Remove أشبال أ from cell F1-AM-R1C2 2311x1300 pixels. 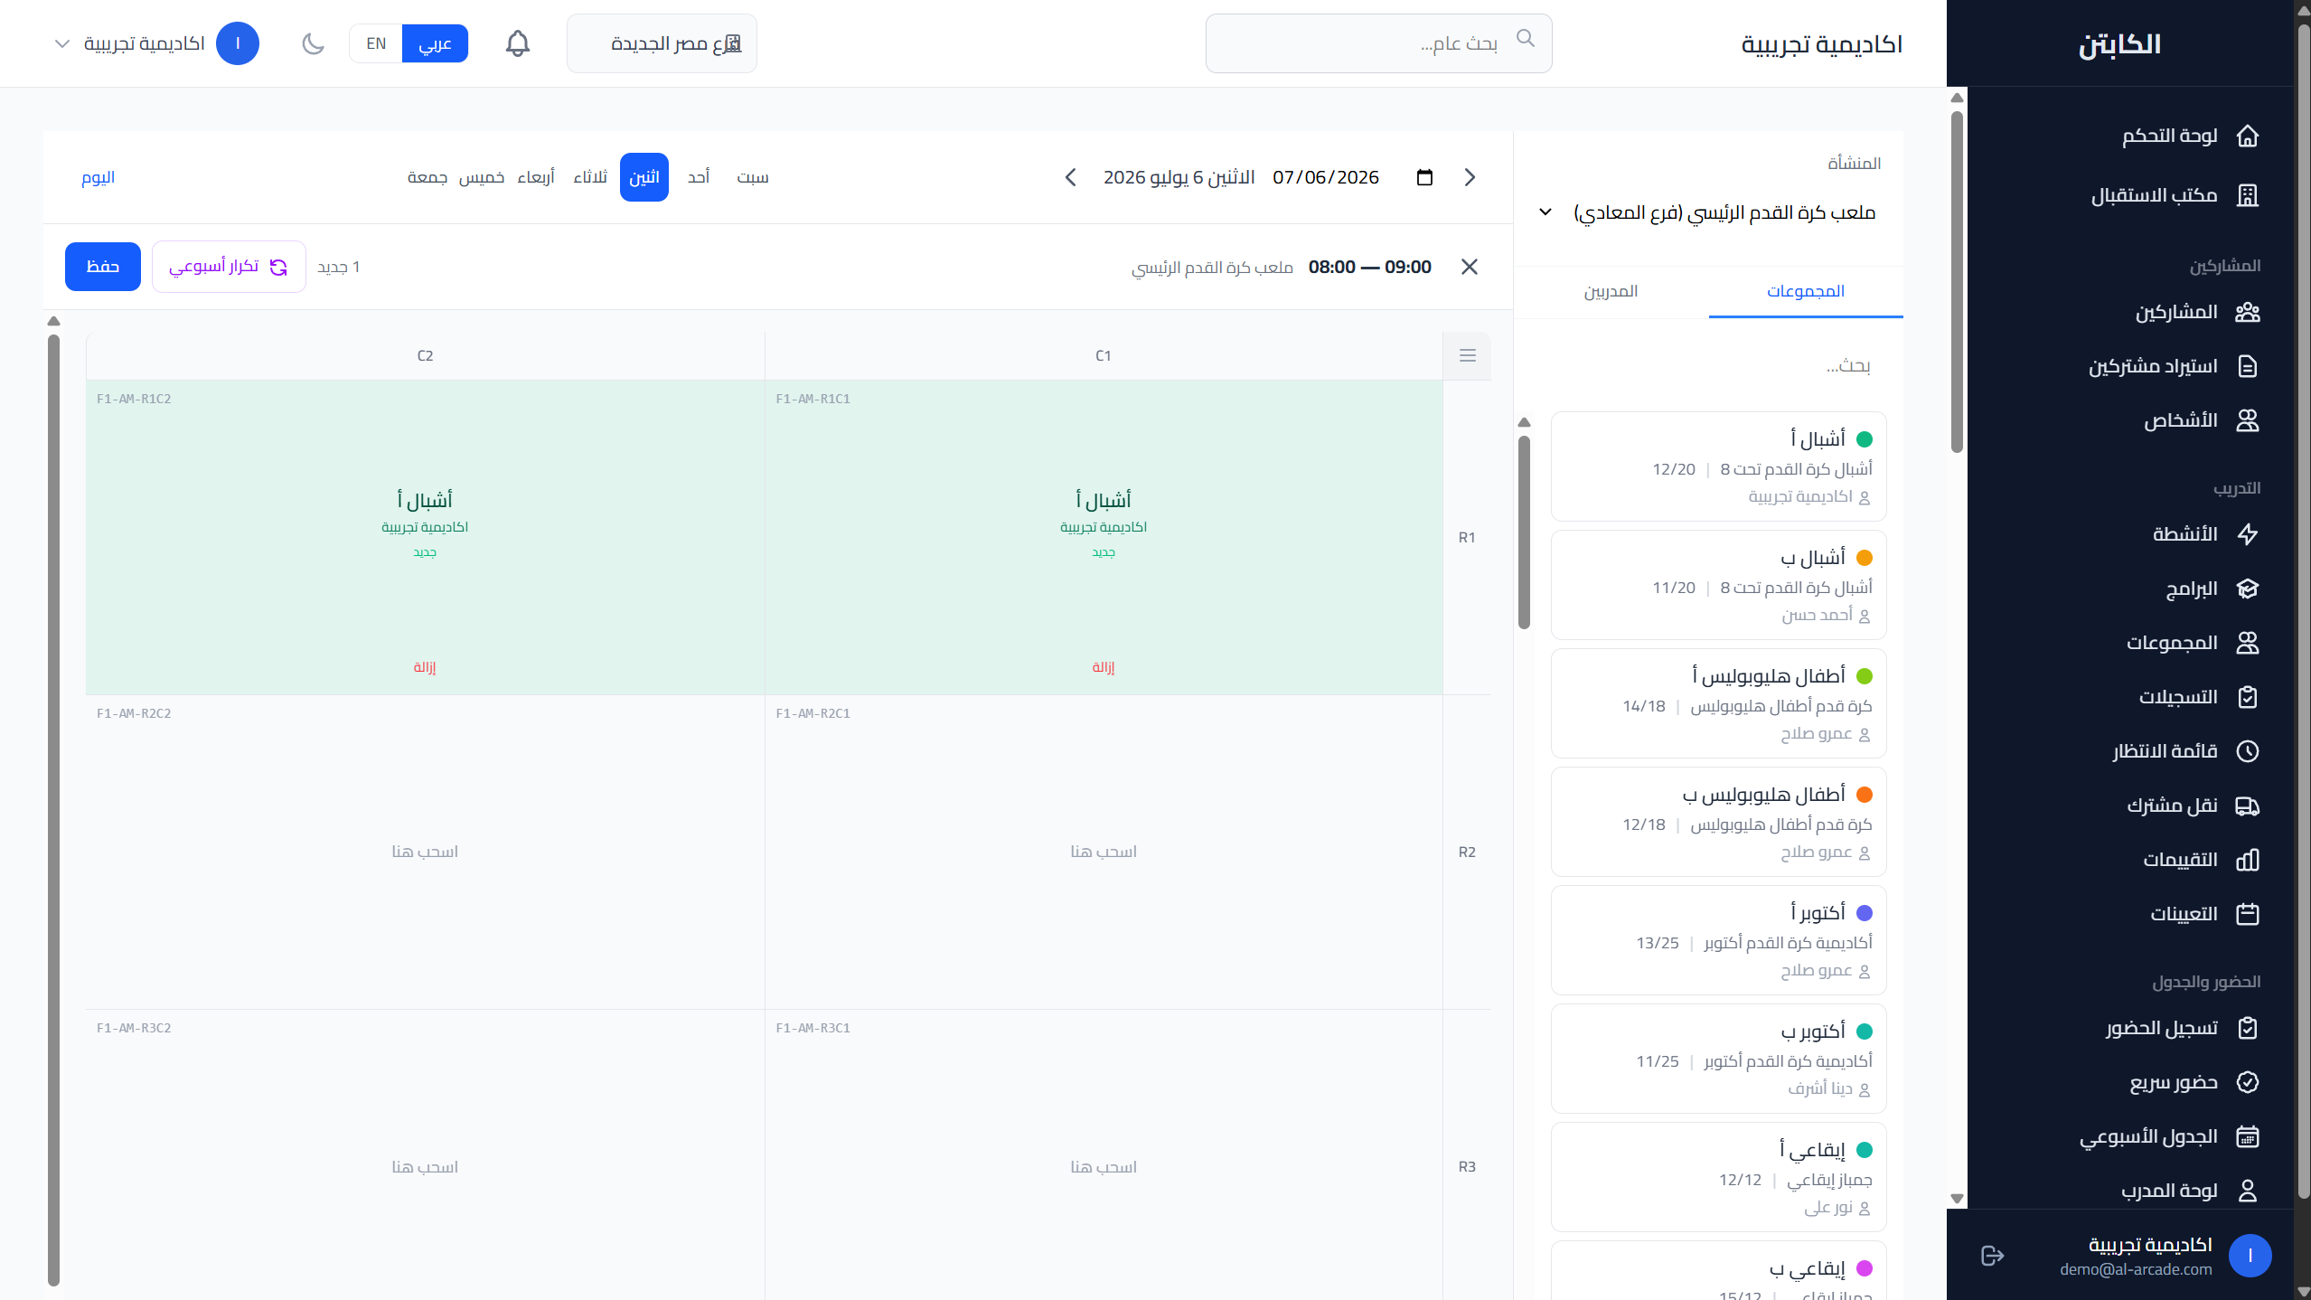[x=424, y=667]
